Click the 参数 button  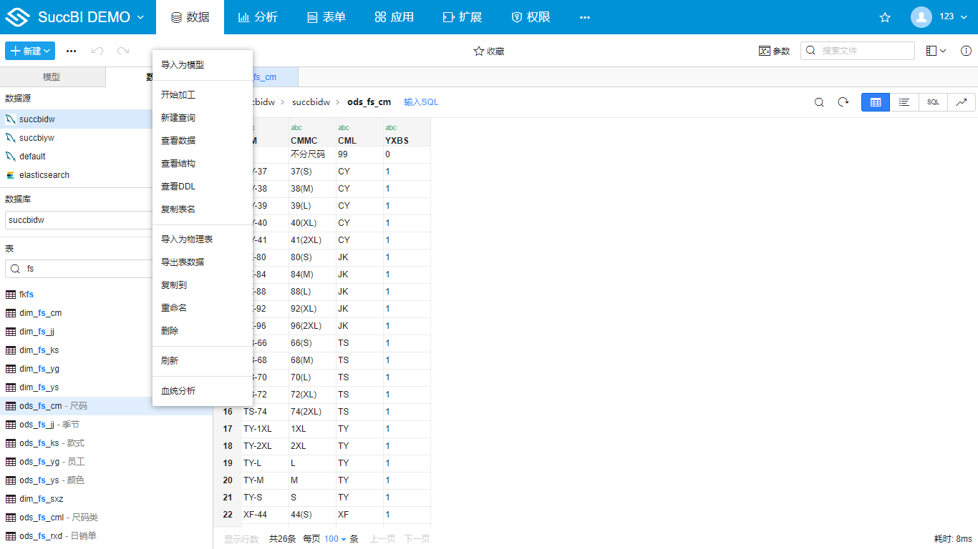(x=774, y=51)
